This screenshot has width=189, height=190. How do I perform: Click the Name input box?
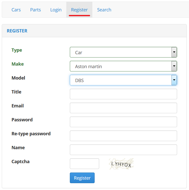point(123,150)
